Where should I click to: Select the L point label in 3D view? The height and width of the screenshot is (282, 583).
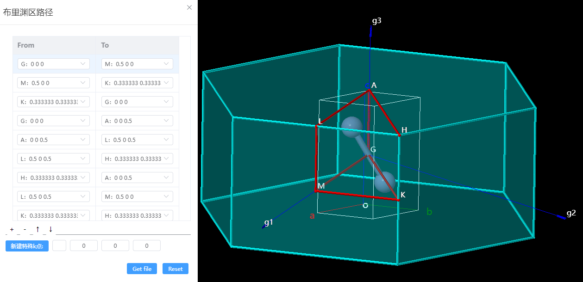pos(320,121)
